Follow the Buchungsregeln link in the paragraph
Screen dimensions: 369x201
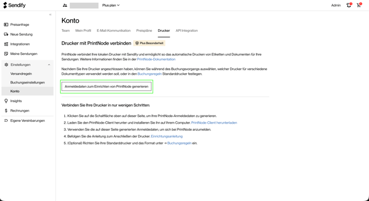pyautogui.click(x=149, y=74)
